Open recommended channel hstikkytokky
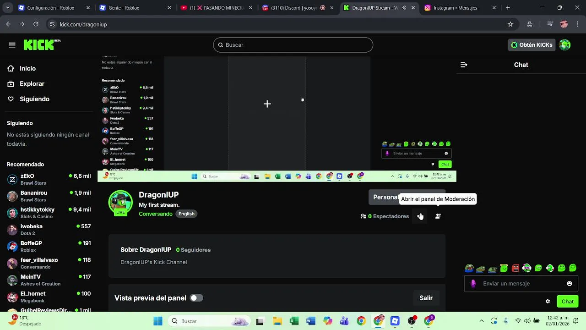Screen dimensions: 586x330 click(49, 213)
